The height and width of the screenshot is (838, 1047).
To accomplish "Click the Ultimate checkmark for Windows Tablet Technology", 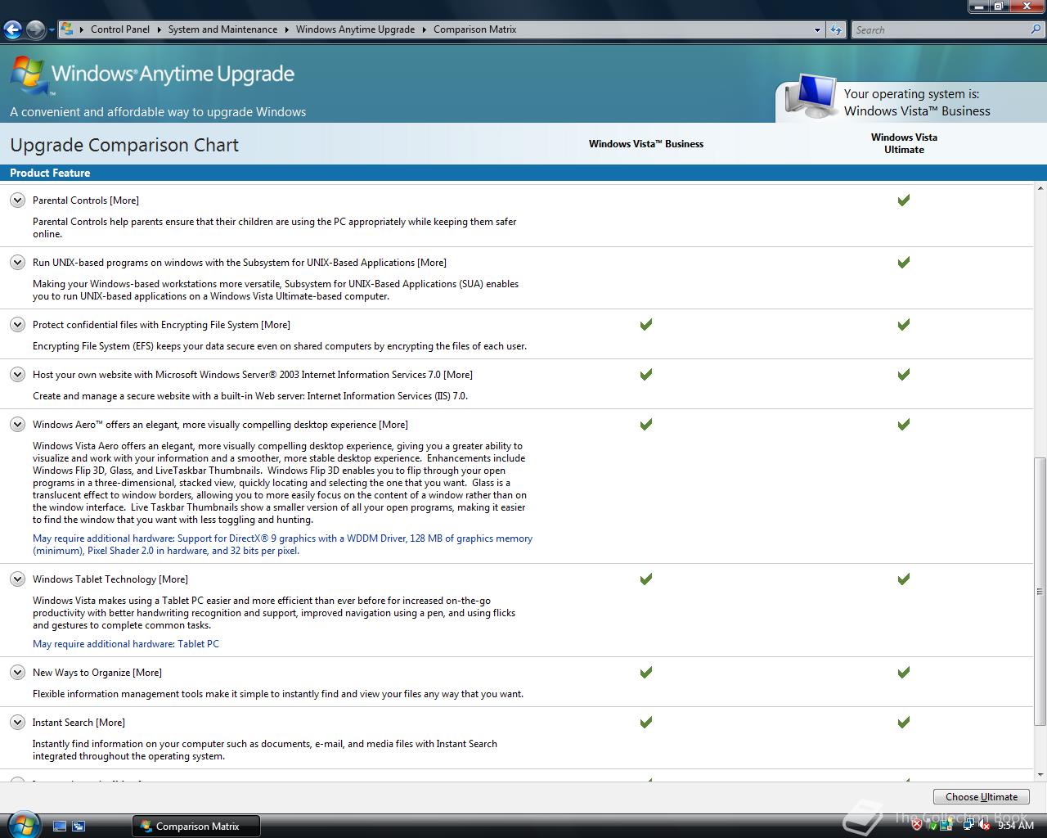I will click(x=904, y=579).
